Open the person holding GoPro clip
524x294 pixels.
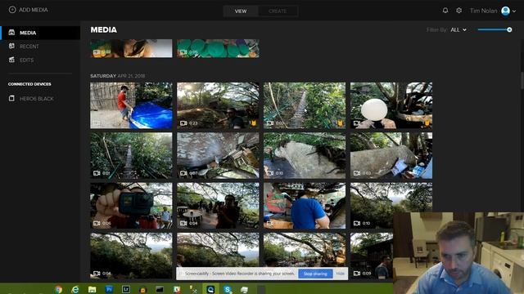(x=131, y=205)
